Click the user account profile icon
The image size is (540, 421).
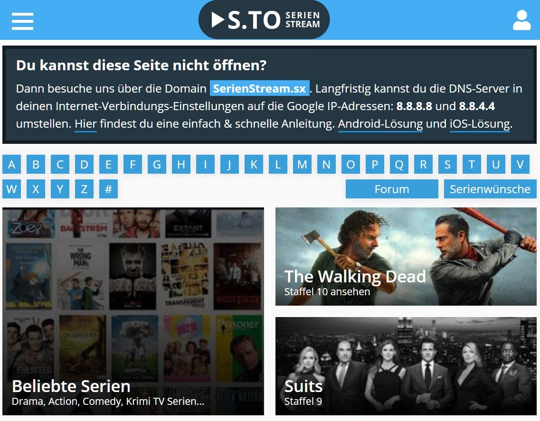point(522,20)
